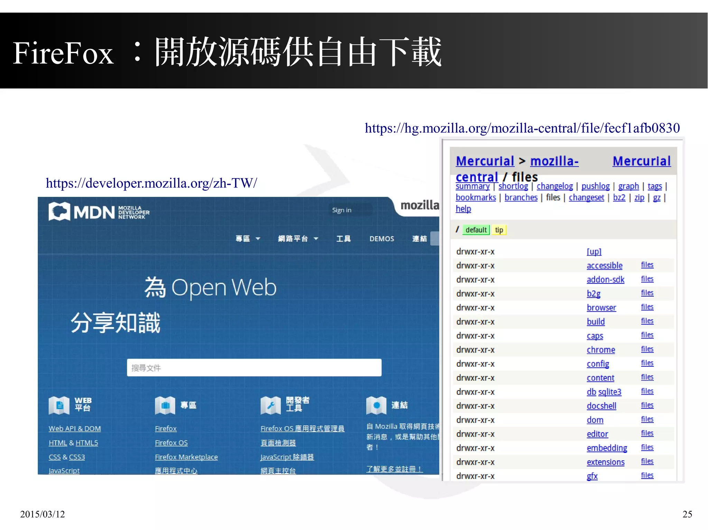708x530 pixels.
Task: Open the graph link
Action: [628, 186]
